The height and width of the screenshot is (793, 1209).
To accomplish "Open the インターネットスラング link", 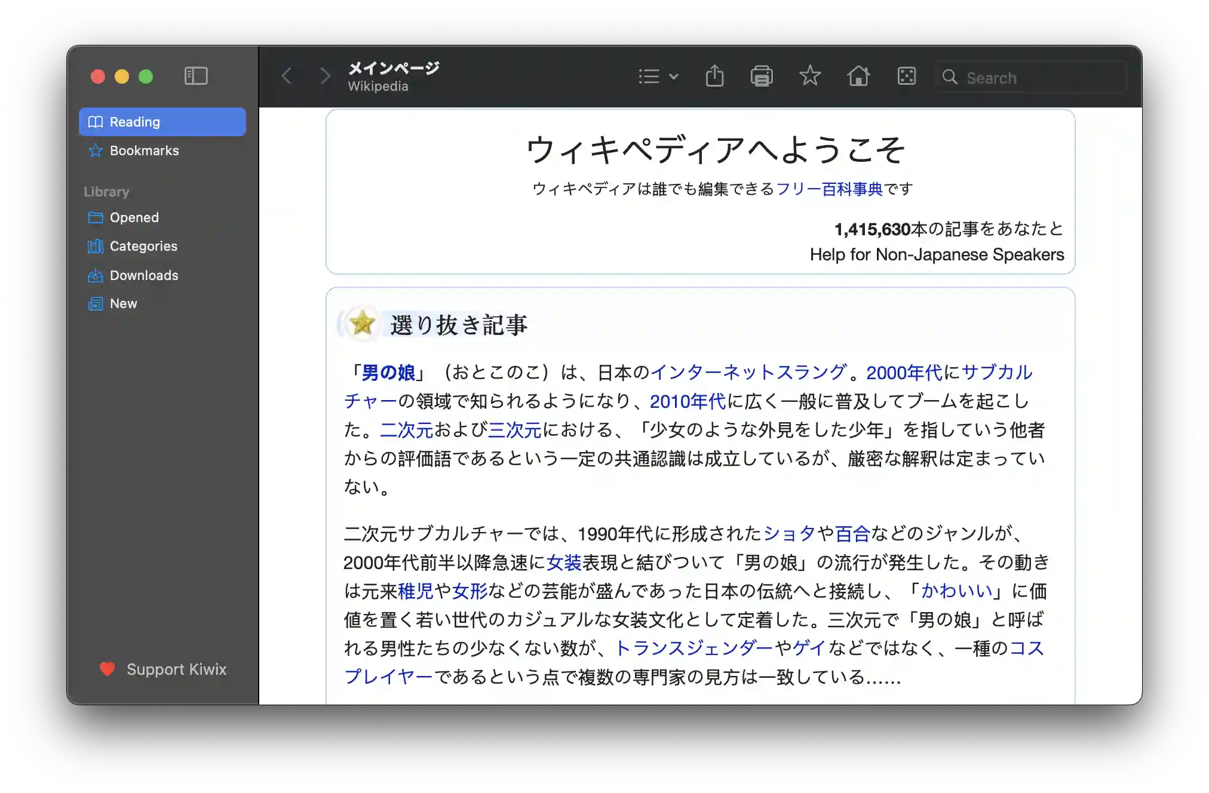I will [x=748, y=373].
